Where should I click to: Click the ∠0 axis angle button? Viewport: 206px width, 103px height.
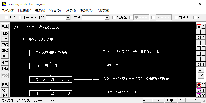pyautogui.click(x=181, y=100)
